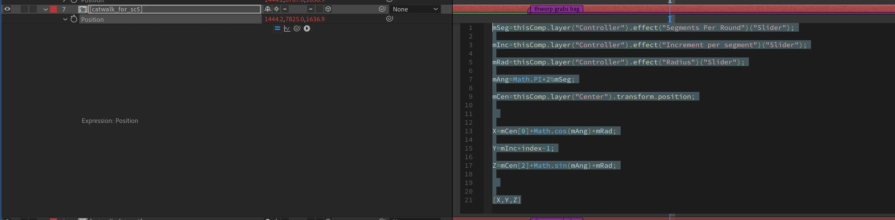Screen dimensions: 895x220
Task: Click the composition icon of catwalk_for_sc5
Action: 83,9
